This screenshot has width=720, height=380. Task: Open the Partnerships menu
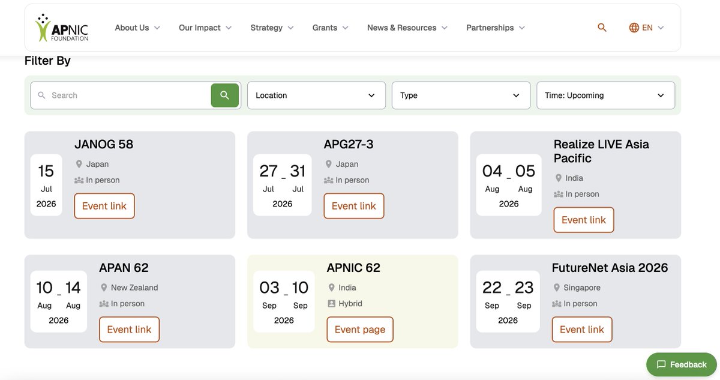coord(496,28)
